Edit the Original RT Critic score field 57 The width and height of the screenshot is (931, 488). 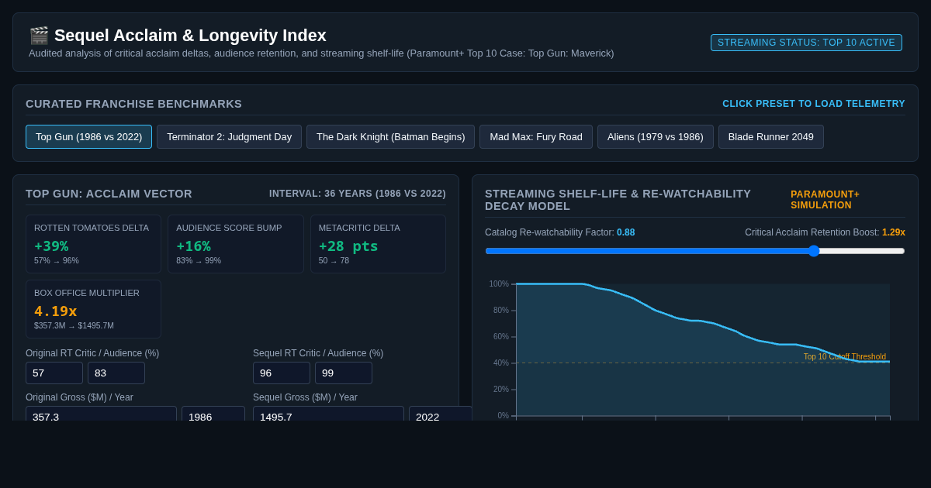[x=54, y=373]
